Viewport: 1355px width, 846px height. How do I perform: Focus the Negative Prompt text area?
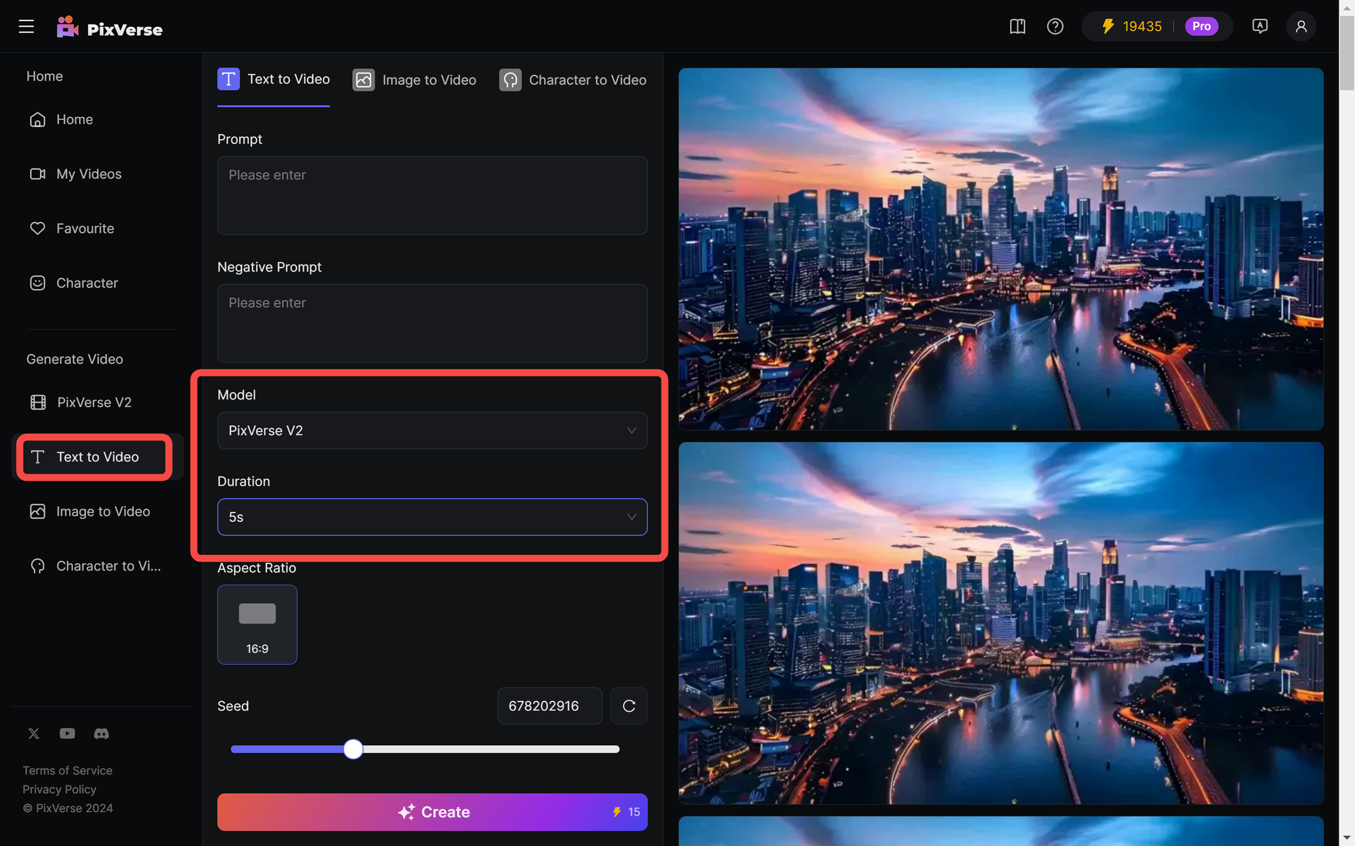point(432,324)
